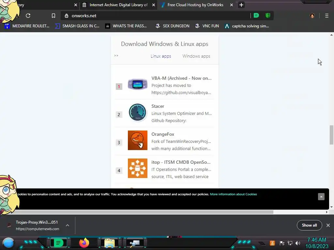Screen dimensions: 334x250
Task: Open VNC FUN bookmark
Action: point(207,26)
